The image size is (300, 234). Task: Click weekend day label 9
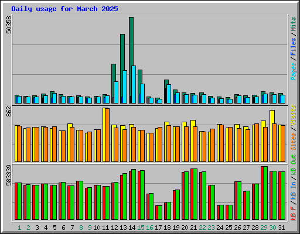click(90, 228)
